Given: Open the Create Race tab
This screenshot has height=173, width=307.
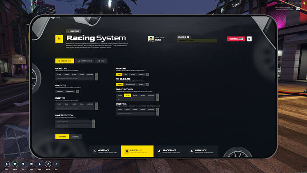Looking at the screenshot, I should pyautogui.click(x=65, y=61).
